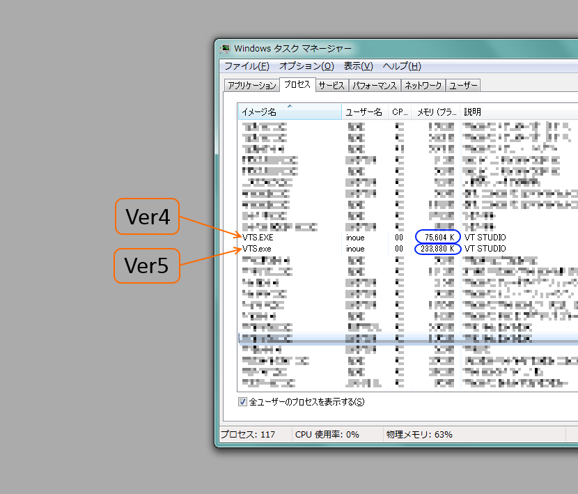The height and width of the screenshot is (494, 578).
Task: Click the 233,880 K memory value
Action: point(437,249)
